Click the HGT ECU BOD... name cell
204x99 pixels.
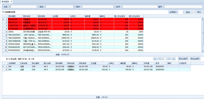click(x=30, y=47)
